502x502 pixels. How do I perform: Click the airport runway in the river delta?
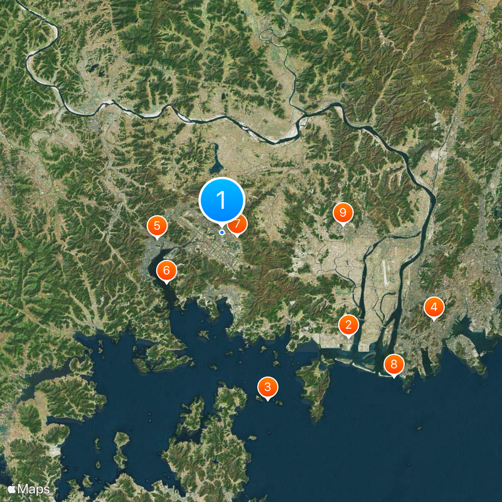385,273
